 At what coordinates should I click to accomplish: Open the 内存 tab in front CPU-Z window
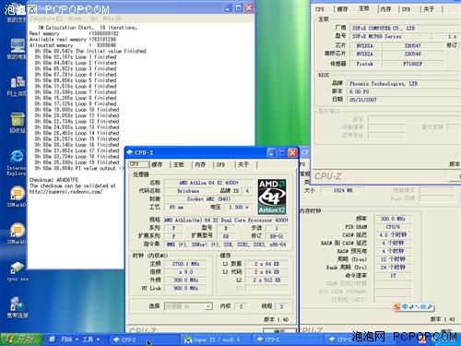click(x=200, y=164)
